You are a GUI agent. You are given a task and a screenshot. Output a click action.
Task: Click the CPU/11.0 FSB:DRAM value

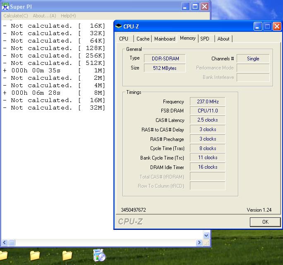click(x=208, y=110)
